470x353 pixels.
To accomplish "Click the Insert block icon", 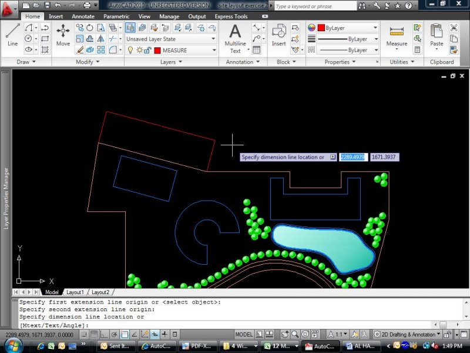I will point(278,34).
